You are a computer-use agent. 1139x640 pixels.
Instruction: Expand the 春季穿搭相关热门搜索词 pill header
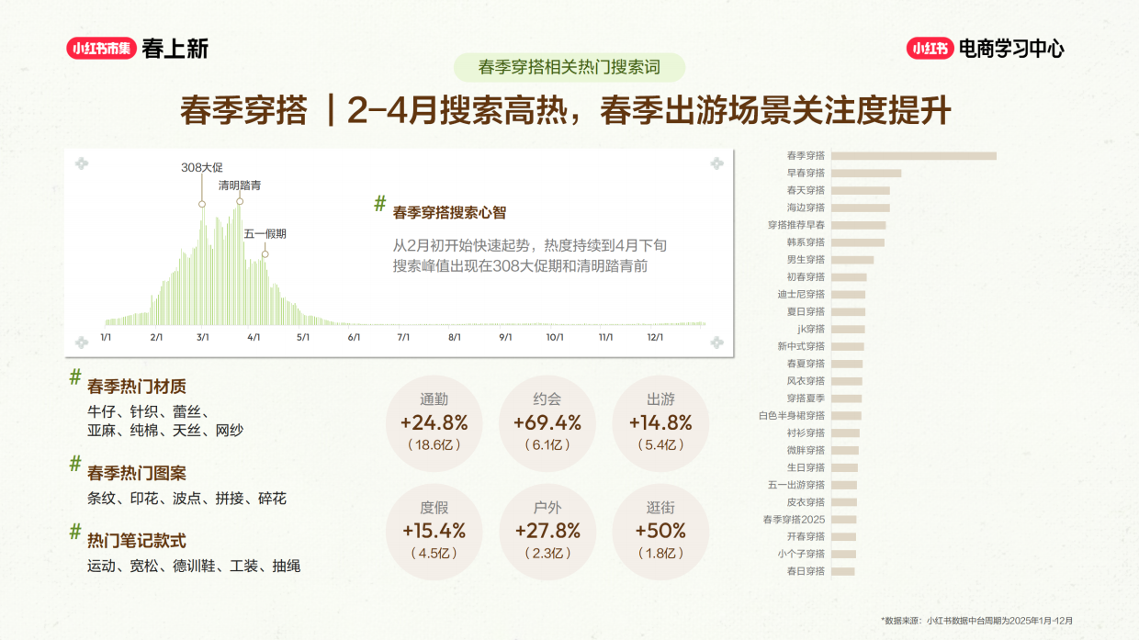point(569,64)
